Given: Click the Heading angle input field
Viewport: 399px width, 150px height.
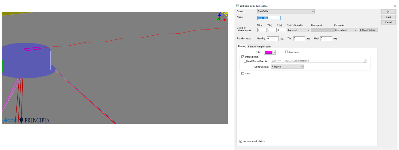Looking at the screenshot, I should pos(272,39).
